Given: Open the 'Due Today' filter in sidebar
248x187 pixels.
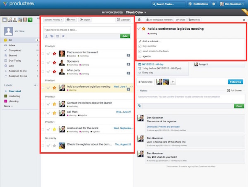Looking at the screenshot, I should click(14, 61).
